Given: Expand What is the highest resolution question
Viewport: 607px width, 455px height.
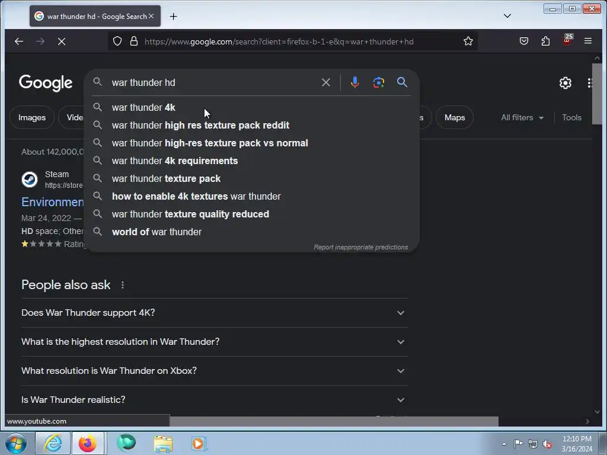Looking at the screenshot, I should pyautogui.click(x=215, y=342).
